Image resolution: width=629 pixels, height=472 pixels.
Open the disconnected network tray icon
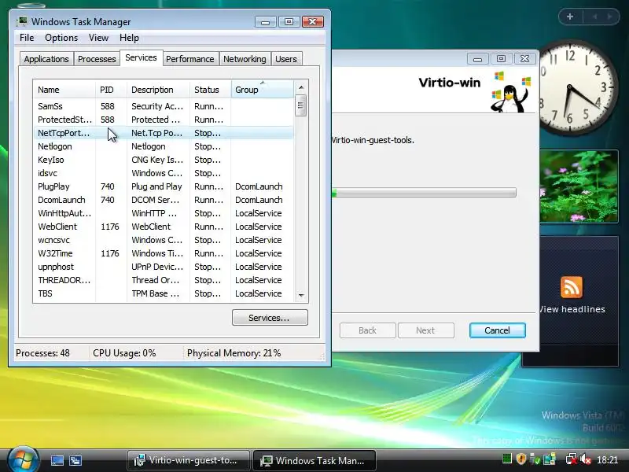[x=572, y=459]
